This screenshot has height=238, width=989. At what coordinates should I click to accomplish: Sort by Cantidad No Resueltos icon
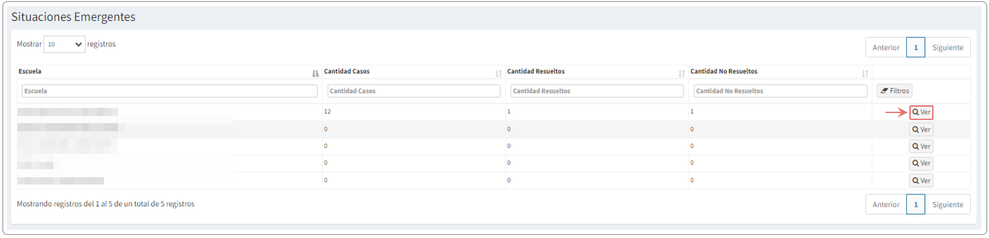click(865, 73)
